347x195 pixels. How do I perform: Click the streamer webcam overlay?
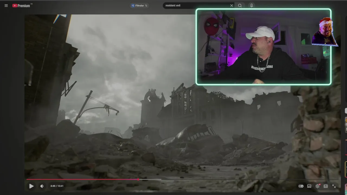(263, 47)
